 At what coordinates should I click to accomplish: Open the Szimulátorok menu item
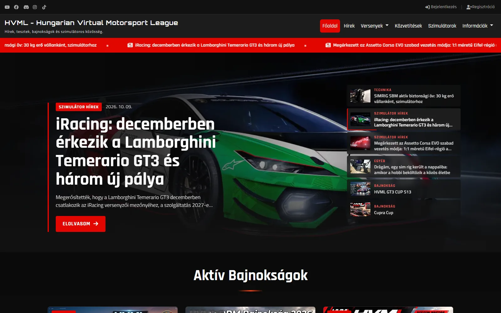click(442, 26)
